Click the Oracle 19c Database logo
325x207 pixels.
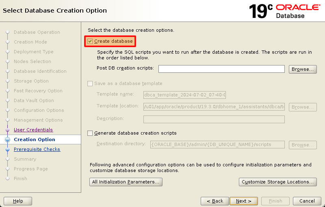[x=285, y=11]
